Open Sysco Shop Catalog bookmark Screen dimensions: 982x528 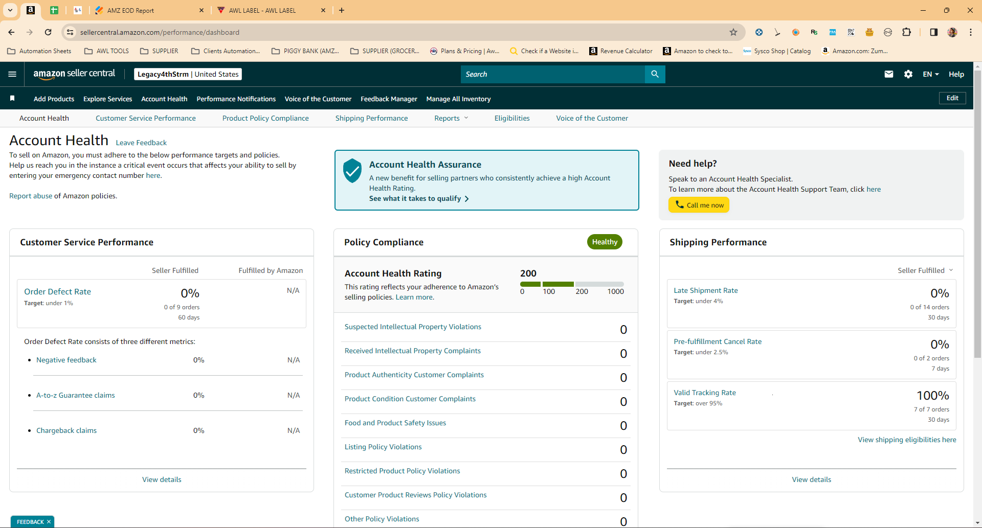(777, 51)
